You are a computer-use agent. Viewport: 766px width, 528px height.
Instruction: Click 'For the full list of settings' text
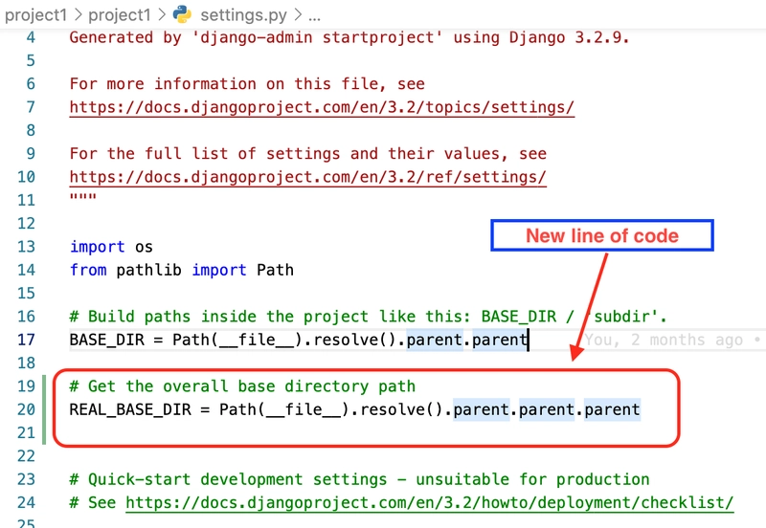[307, 154]
